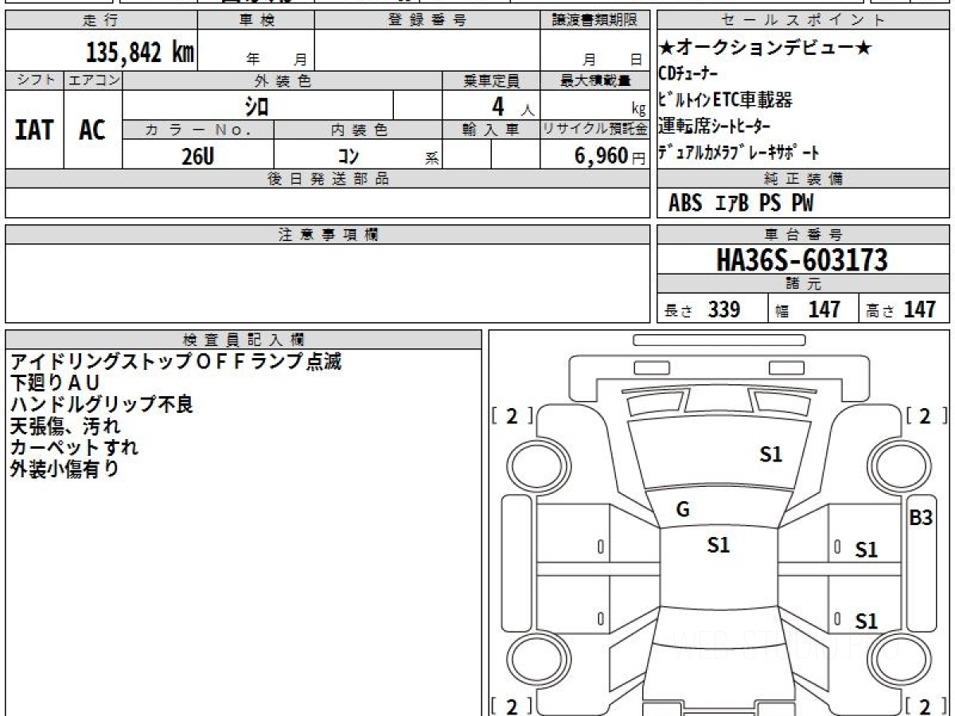The image size is (955, 716).
Task: Click the length value 長さ 339
Action: pyautogui.click(x=703, y=309)
